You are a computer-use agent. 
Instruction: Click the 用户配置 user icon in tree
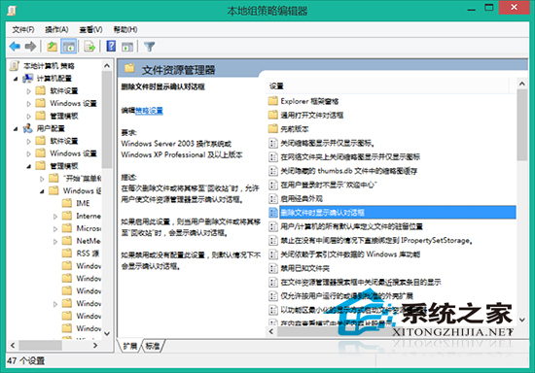point(27,128)
